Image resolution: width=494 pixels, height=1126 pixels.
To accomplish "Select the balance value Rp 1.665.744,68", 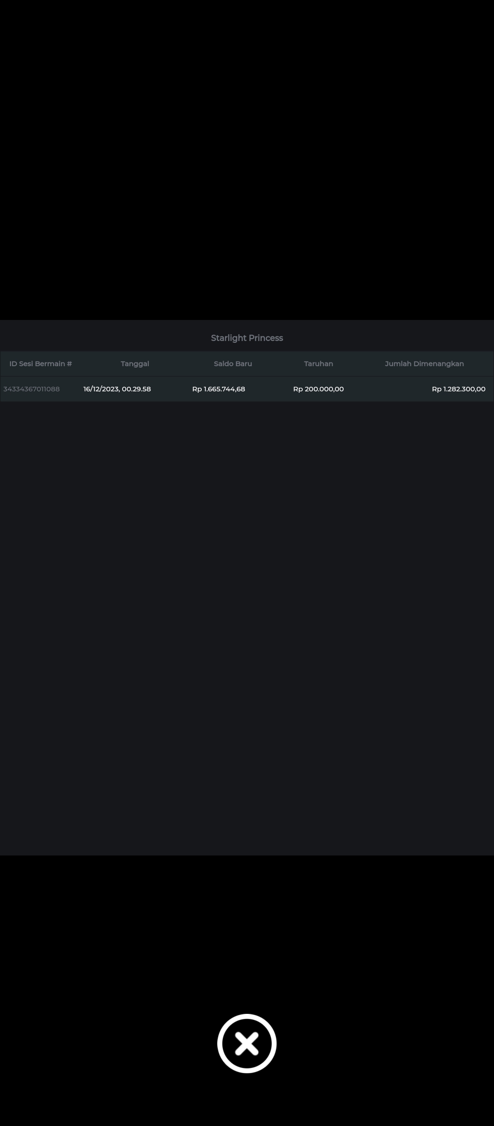I will pyautogui.click(x=219, y=389).
